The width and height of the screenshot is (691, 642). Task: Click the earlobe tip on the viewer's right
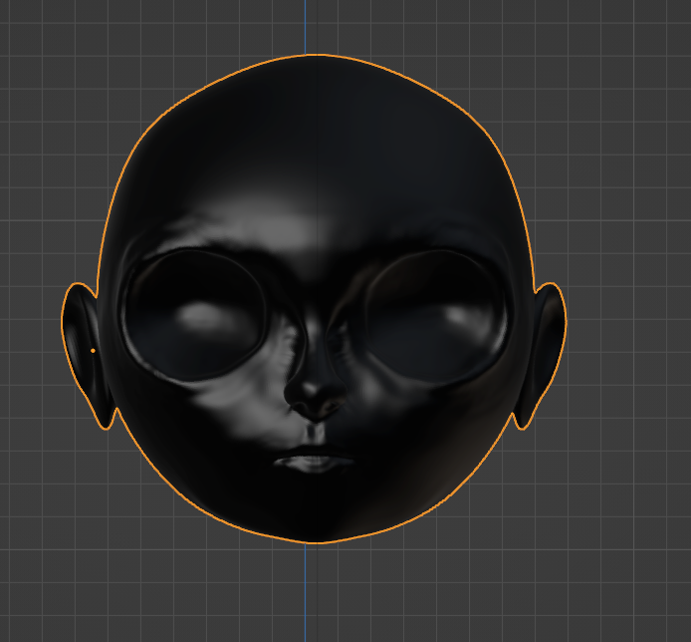click(522, 423)
